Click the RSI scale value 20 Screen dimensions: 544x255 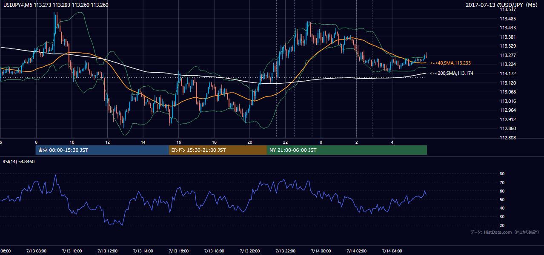[502, 225]
